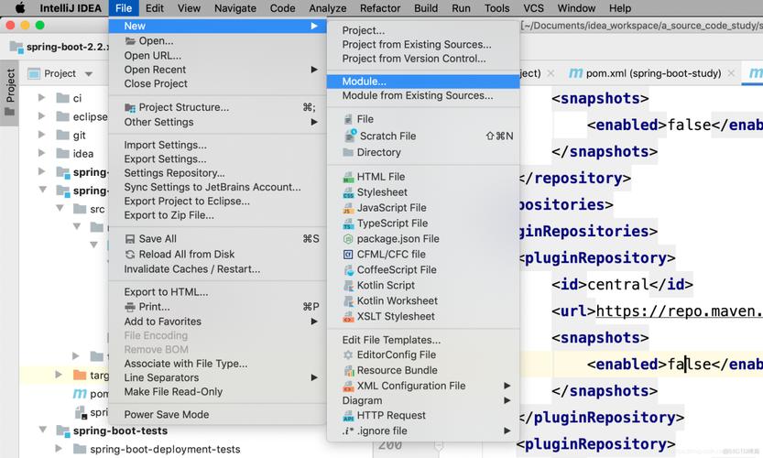Click the HTTP Request API icon
The image size is (763, 458).
[348, 416]
